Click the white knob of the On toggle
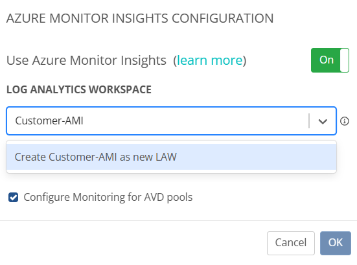 click(x=344, y=60)
